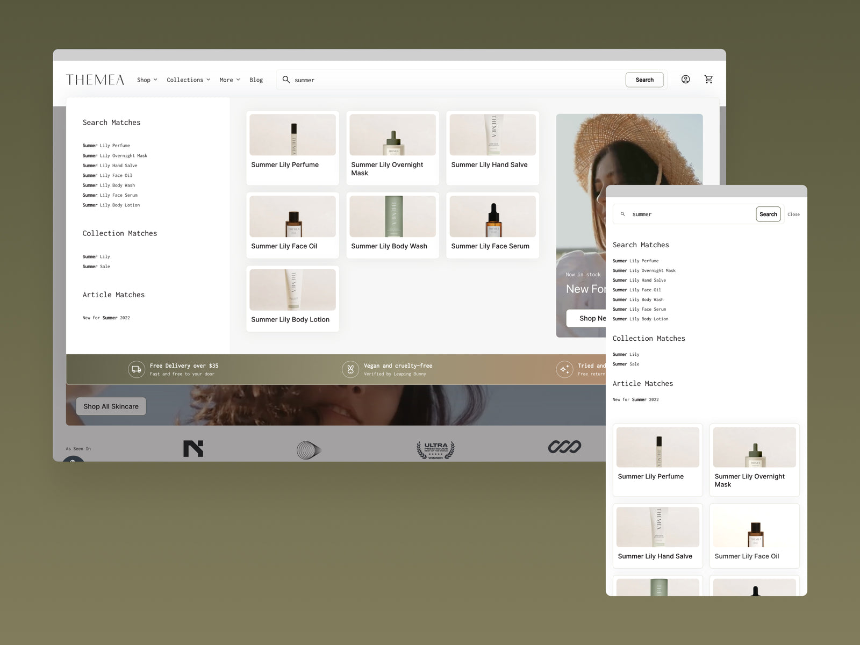
Task: Select the Summer Lily Body Wash product card
Action: pyautogui.click(x=392, y=225)
